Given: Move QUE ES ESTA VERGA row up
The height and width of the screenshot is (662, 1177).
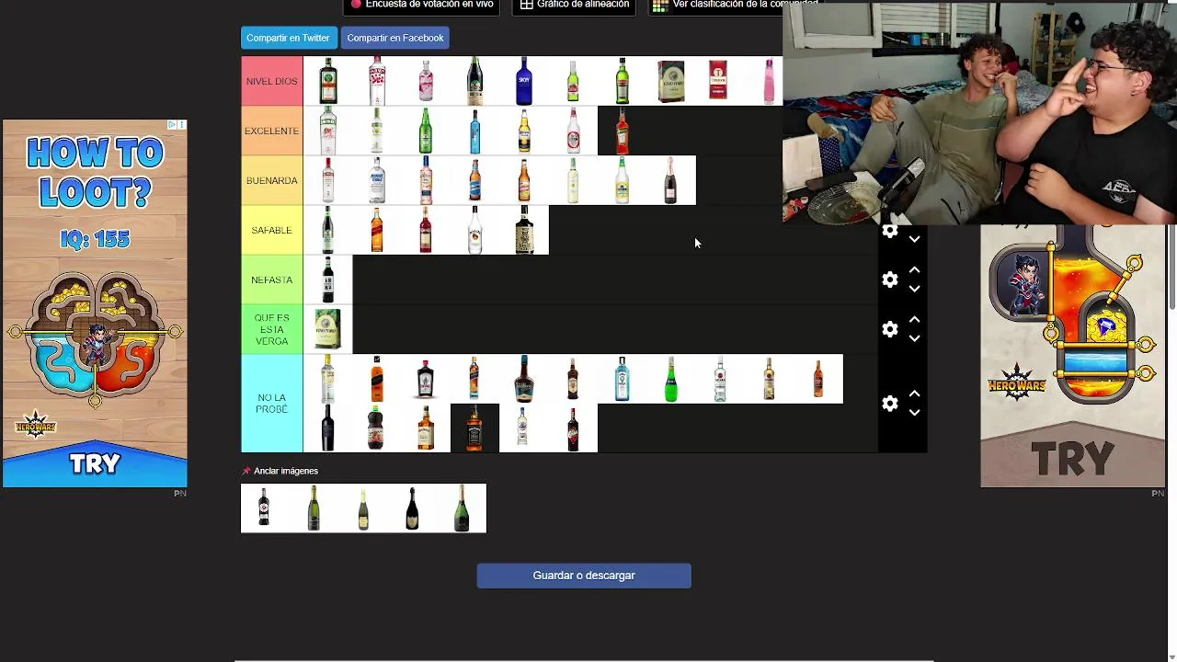Looking at the screenshot, I should click(914, 320).
